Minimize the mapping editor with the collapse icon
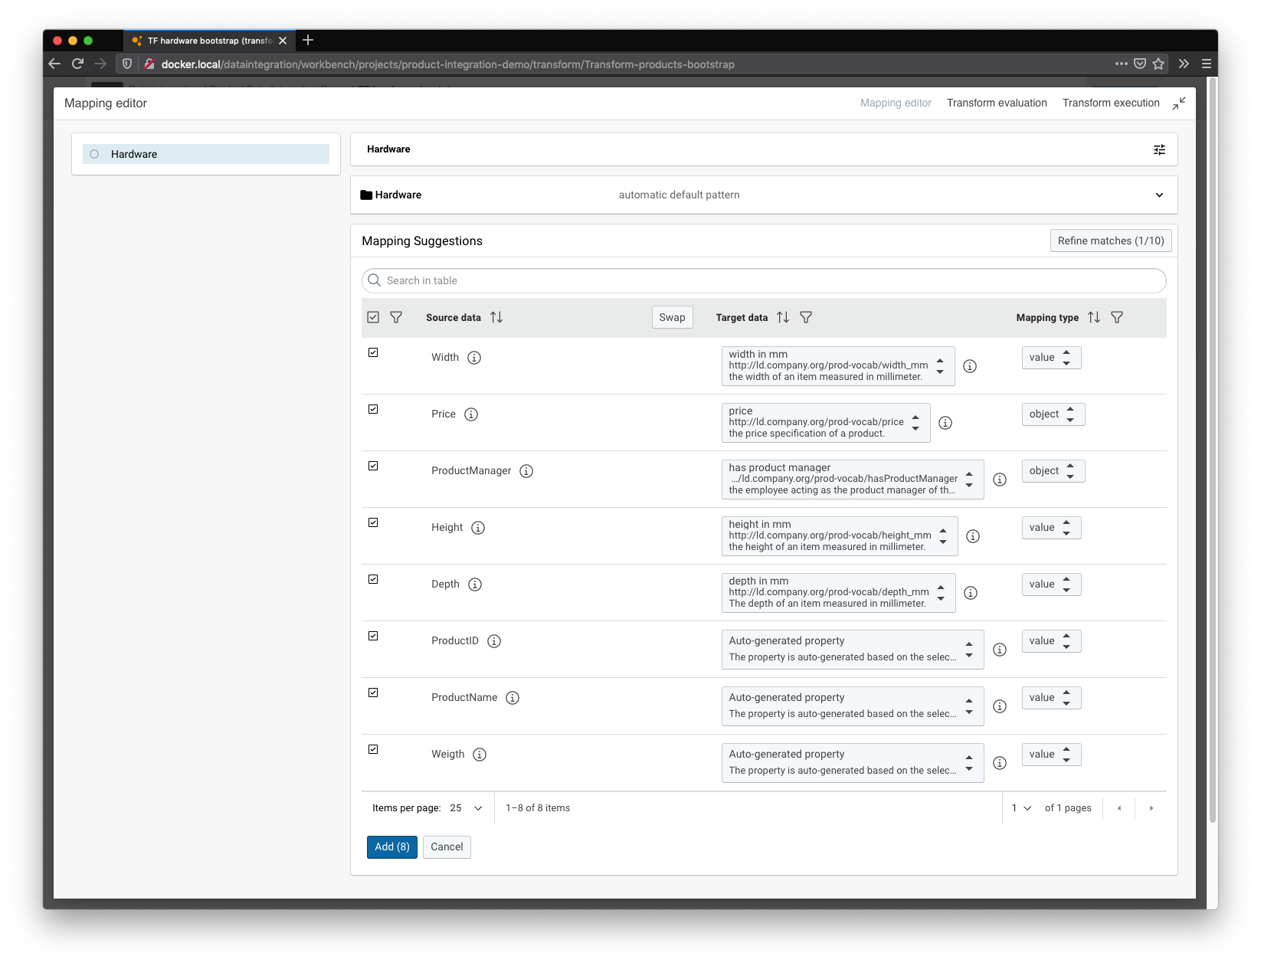1261x966 pixels. [x=1179, y=103]
